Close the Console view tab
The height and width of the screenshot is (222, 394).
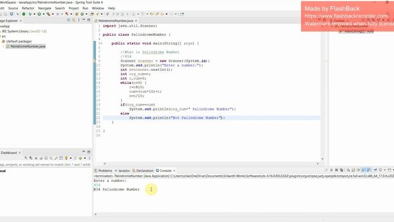pyautogui.click(x=174, y=171)
